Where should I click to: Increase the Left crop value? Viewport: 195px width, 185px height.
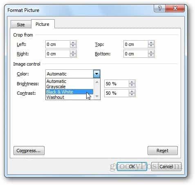click(73, 43)
